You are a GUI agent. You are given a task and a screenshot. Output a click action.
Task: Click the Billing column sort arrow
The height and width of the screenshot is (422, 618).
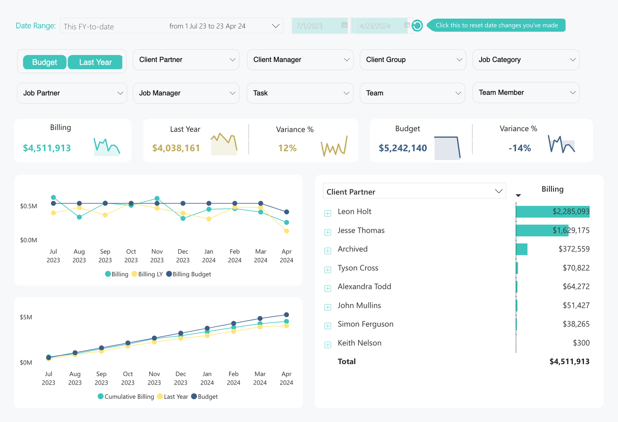click(518, 196)
